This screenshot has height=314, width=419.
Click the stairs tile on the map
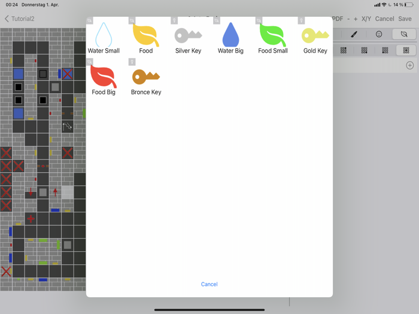coord(67,126)
